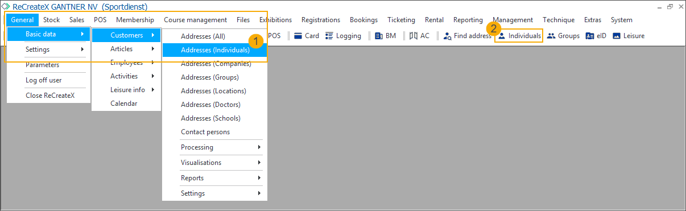
Task: Expand the Activities submenu
Action: tap(126, 76)
